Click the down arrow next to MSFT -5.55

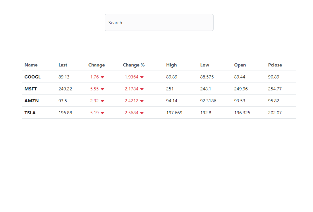102,89
